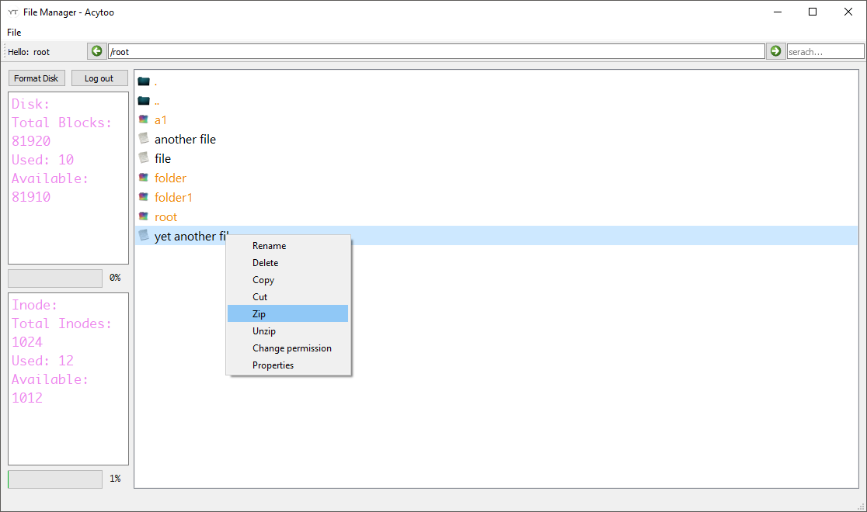This screenshot has width=867, height=512.
Task: Click the disk usage progress bar at 0%
Action: click(54, 278)
